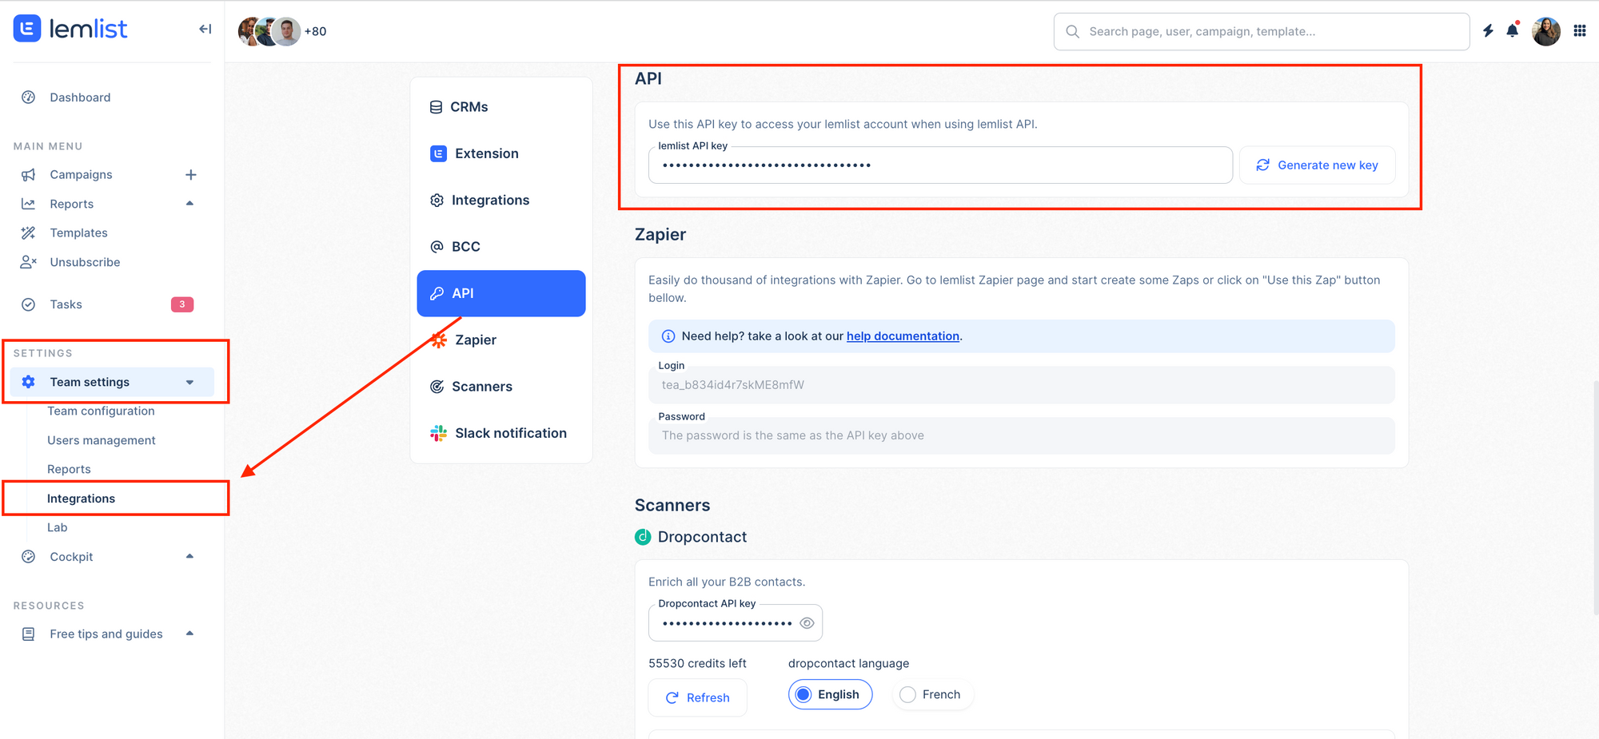
Task: Click the CRMs database icon
Action: point(437,107)
